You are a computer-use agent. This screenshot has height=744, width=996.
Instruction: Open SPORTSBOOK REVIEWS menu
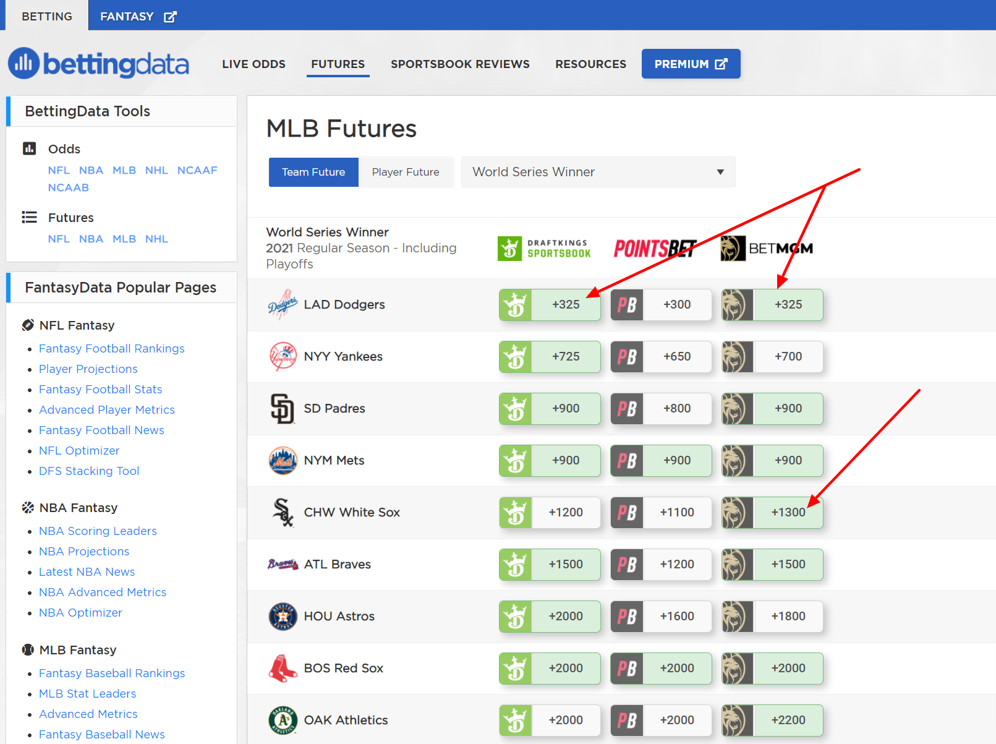(460, 64)
